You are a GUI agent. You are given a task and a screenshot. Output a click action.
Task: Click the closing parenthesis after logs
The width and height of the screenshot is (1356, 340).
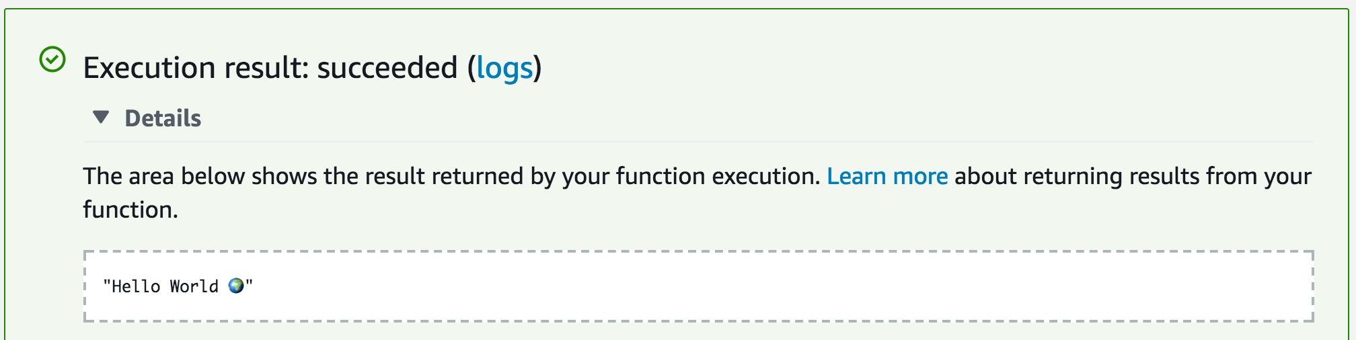pos(537,68)
